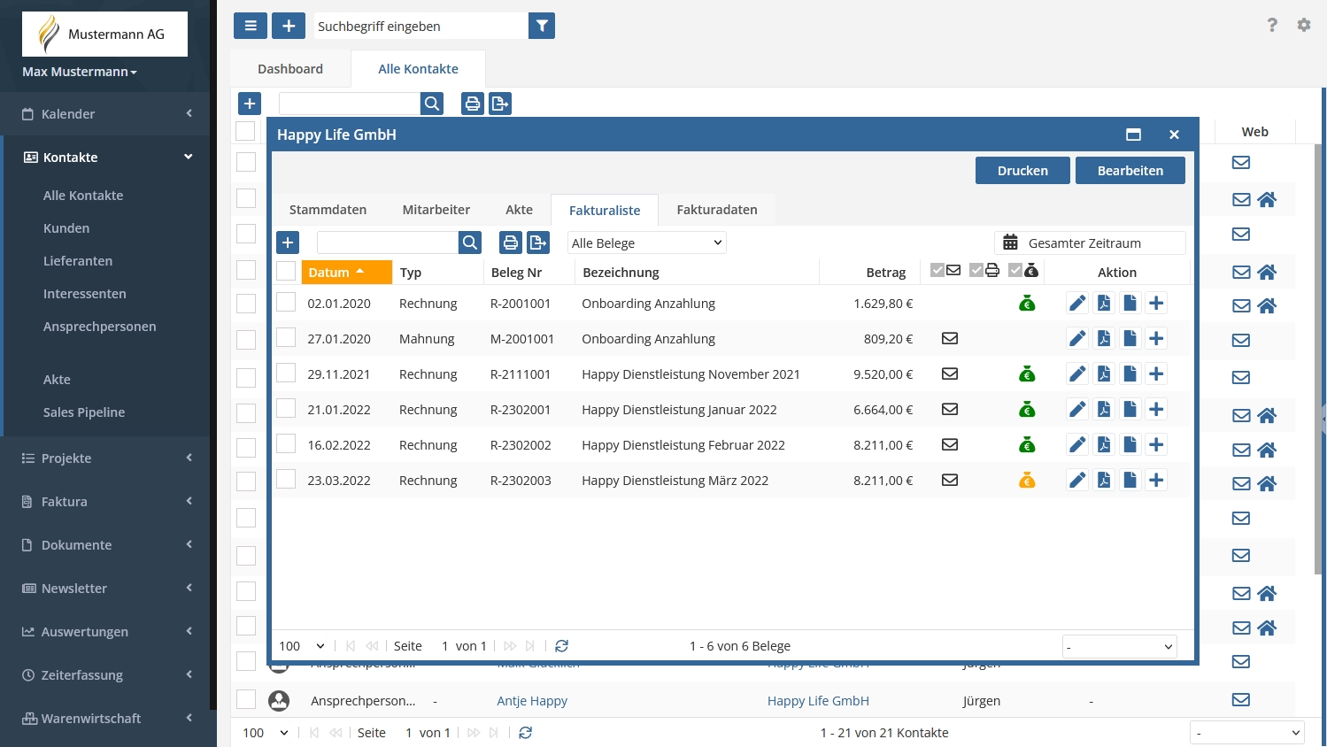Screen dimensions: 1327x747
Task: Tick the checkbox for the 02.01.2020 invoice
Action: coord(286,303)
